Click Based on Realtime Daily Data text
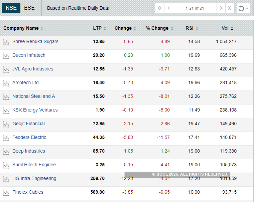This screenshot has height=202, width=257. click(x=78, y=8)
